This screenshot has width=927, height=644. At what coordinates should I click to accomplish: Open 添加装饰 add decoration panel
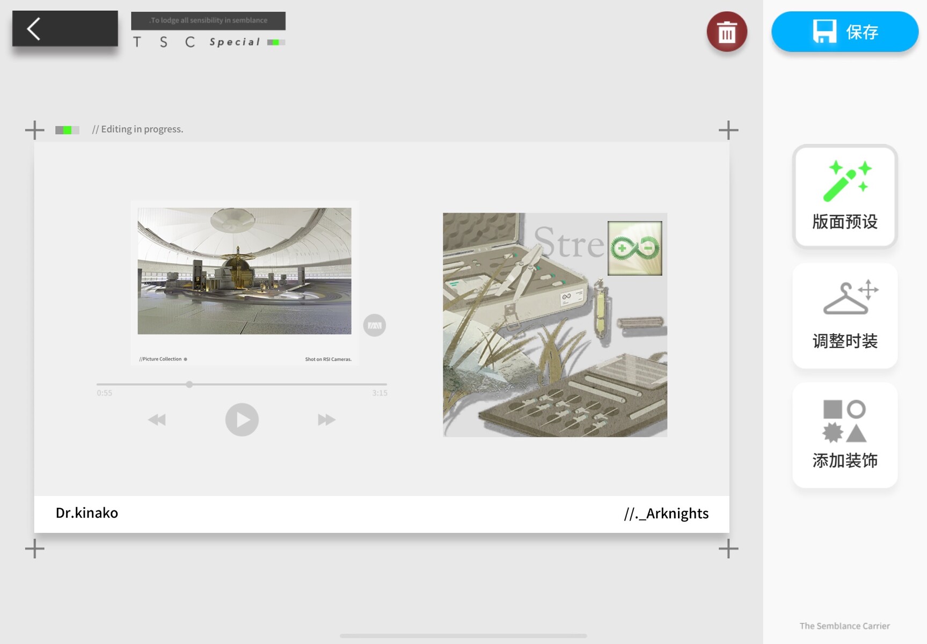click(x=844, y=435)
